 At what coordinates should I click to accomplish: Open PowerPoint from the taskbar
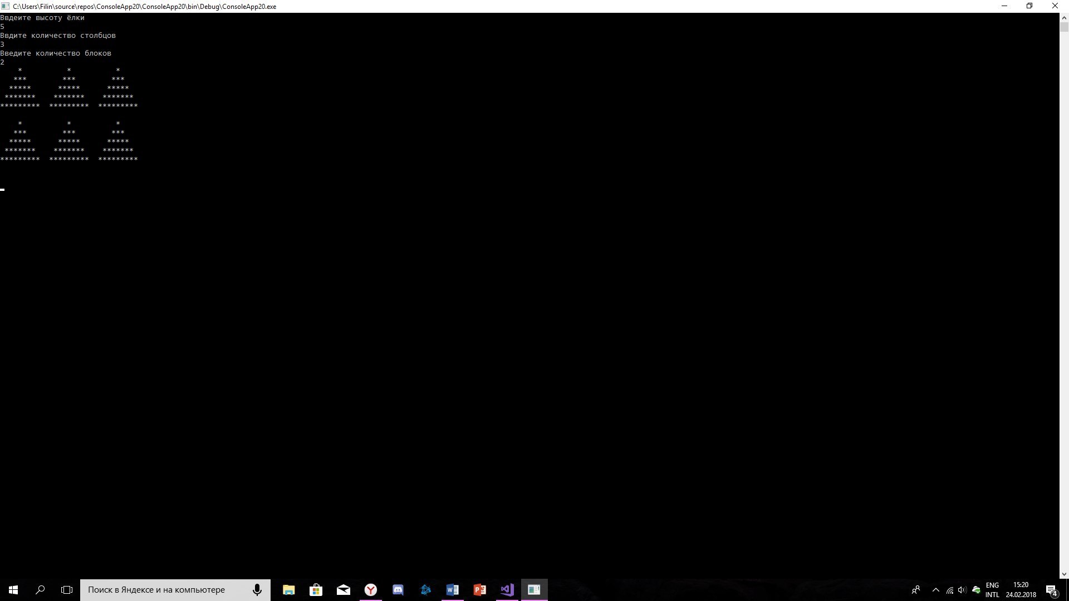pyautogui.click(x=479, y=589)
